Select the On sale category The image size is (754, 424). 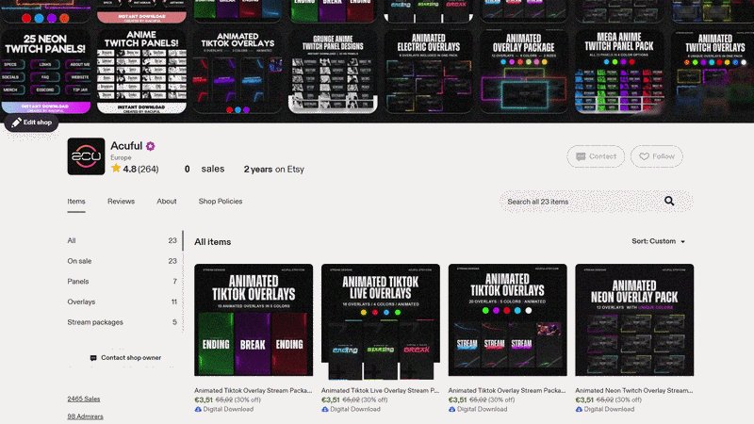point(123,261)
